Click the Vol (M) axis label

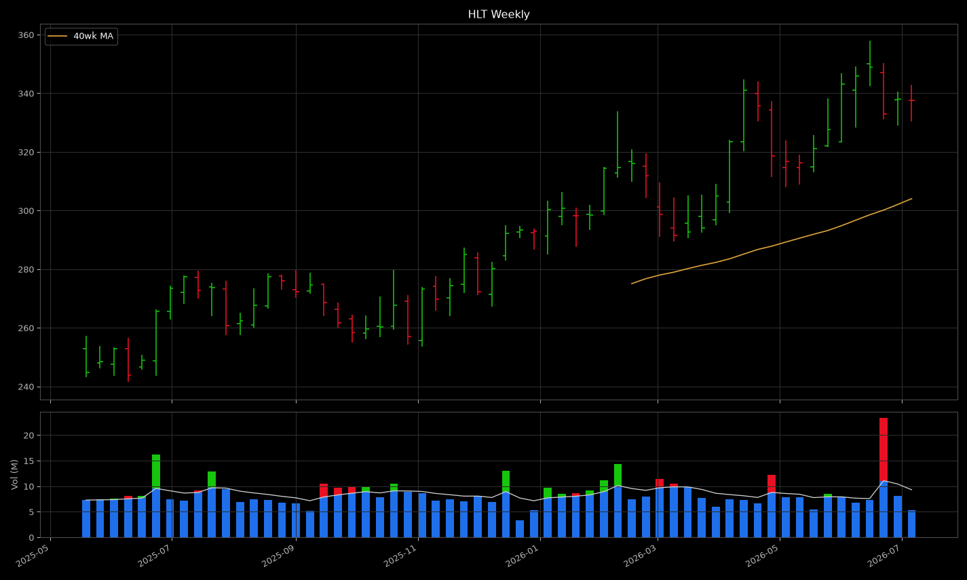click(14, 474)
